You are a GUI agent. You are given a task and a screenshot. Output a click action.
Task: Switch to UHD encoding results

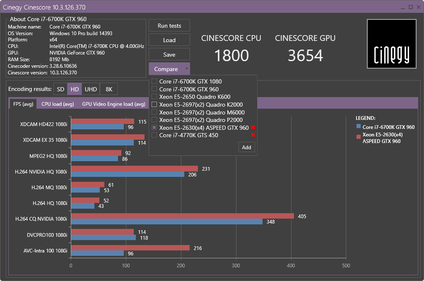[x=91, y=89]
